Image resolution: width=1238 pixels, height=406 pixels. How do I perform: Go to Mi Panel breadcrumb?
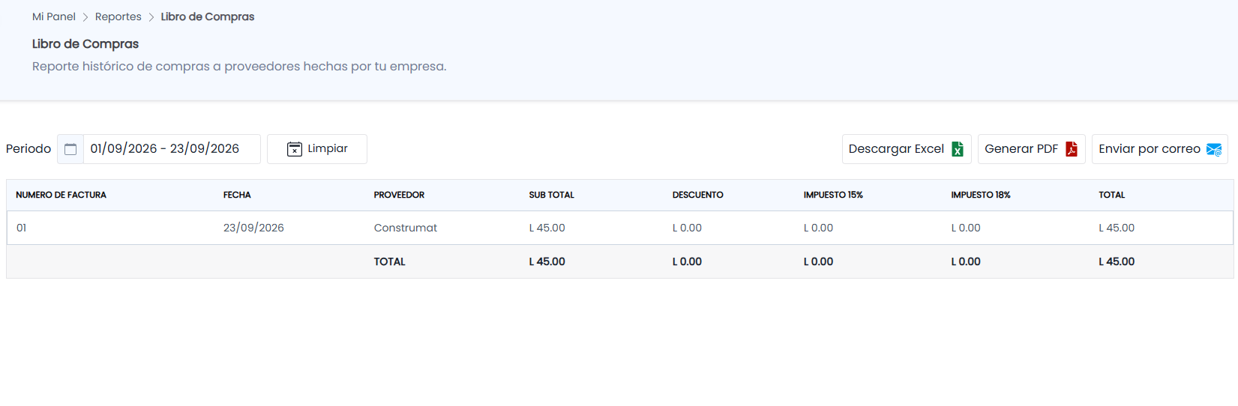click(54, 16)
